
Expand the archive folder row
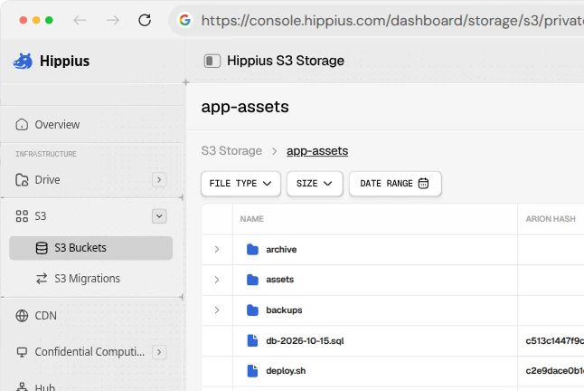(x=217, y=250)
